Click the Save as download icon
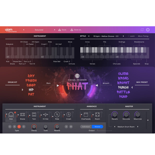155x155 pixels. click(x=72, y=30)
